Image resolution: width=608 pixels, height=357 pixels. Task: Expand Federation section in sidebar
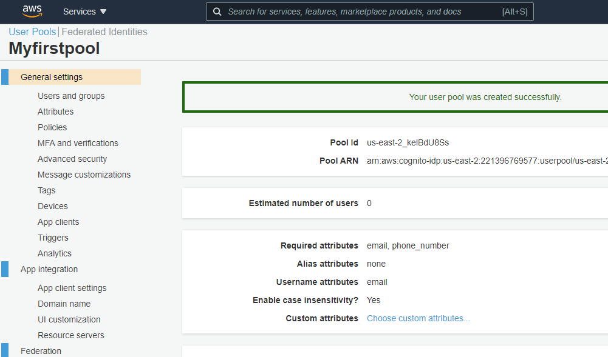[x=41, y=350]
